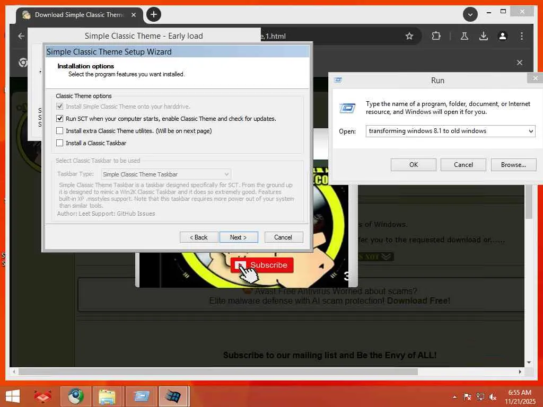This screenshot has height=407, width=543.
Task: Click the browser vertical scrollbar thumb
Action: (529, 201)
